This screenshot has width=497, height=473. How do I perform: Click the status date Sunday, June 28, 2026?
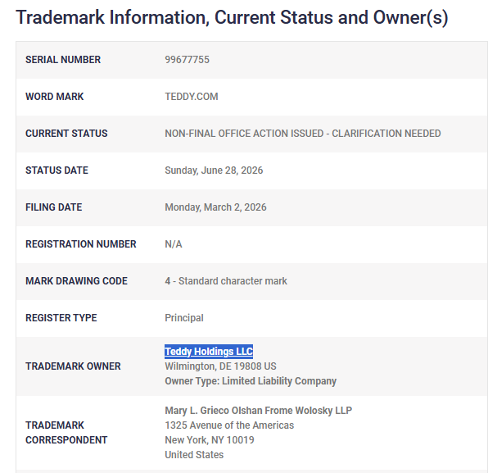[x=214, y=171]
